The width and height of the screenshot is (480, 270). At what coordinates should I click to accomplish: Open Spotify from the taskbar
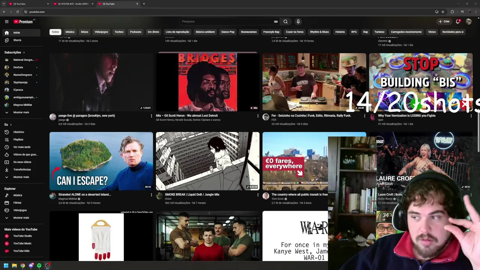point(39,265)
